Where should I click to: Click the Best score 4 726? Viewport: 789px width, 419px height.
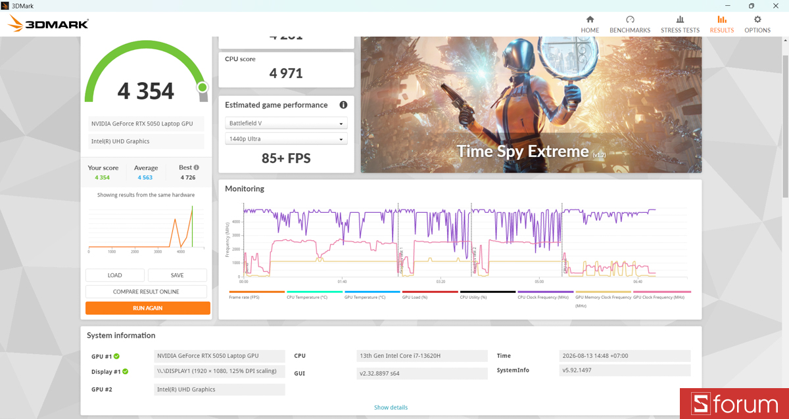click(188, 177)
